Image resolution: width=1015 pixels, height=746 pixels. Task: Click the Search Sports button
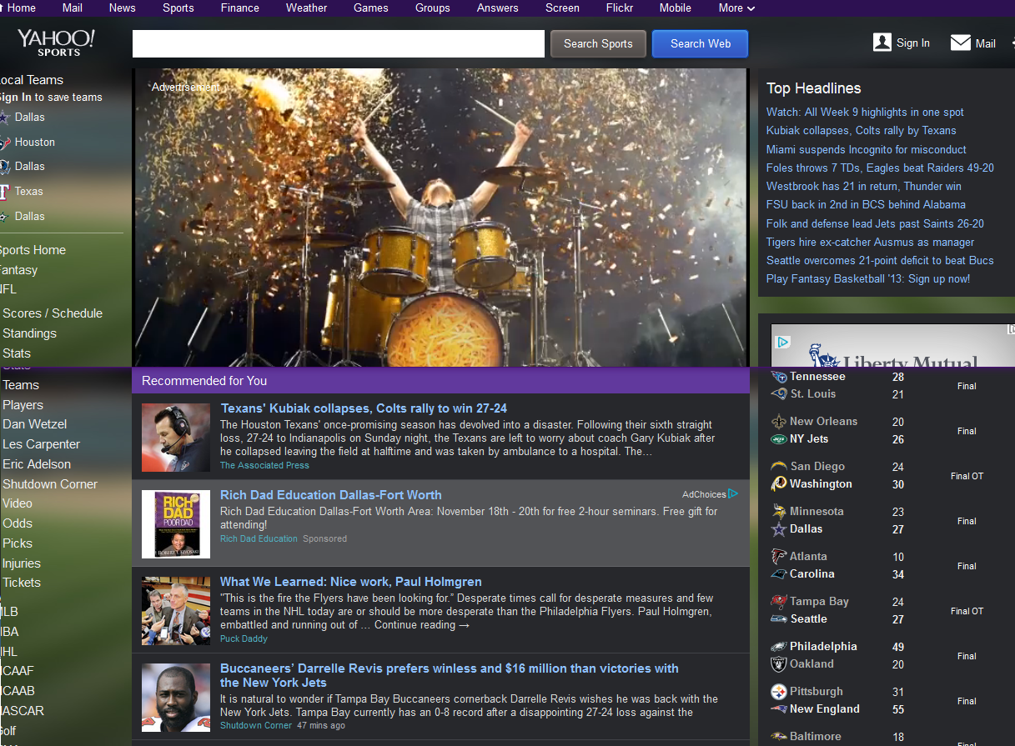pos(598,44)
